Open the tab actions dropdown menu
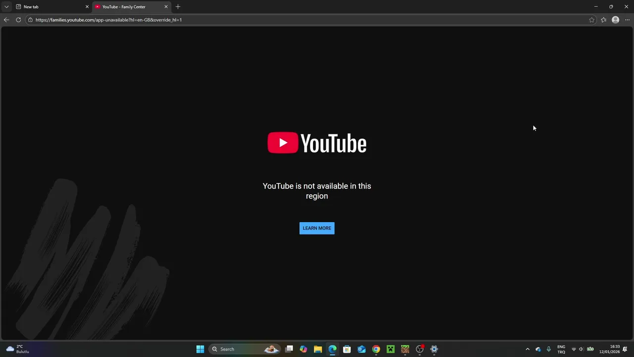This screenshot has width=634, height=357. point(6,7)
